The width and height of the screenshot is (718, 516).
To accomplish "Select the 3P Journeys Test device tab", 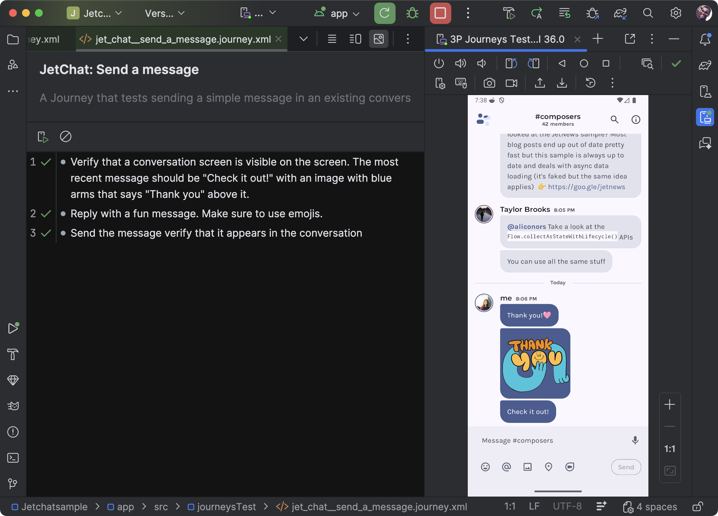I will click(x=505, y=39).
